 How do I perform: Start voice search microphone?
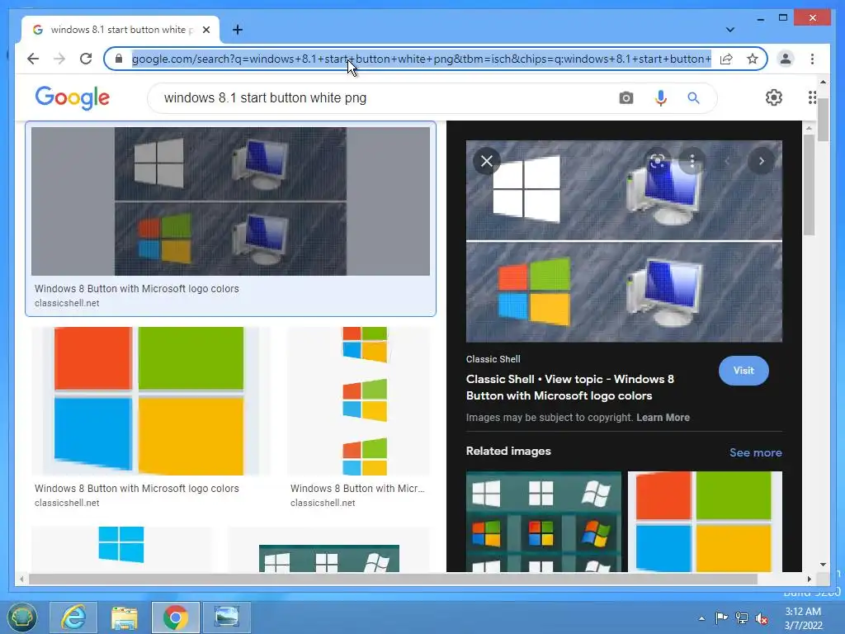(661, 98)
